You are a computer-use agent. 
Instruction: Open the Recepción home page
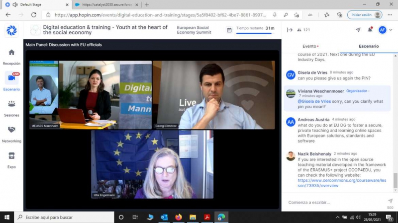coord(11,57)
